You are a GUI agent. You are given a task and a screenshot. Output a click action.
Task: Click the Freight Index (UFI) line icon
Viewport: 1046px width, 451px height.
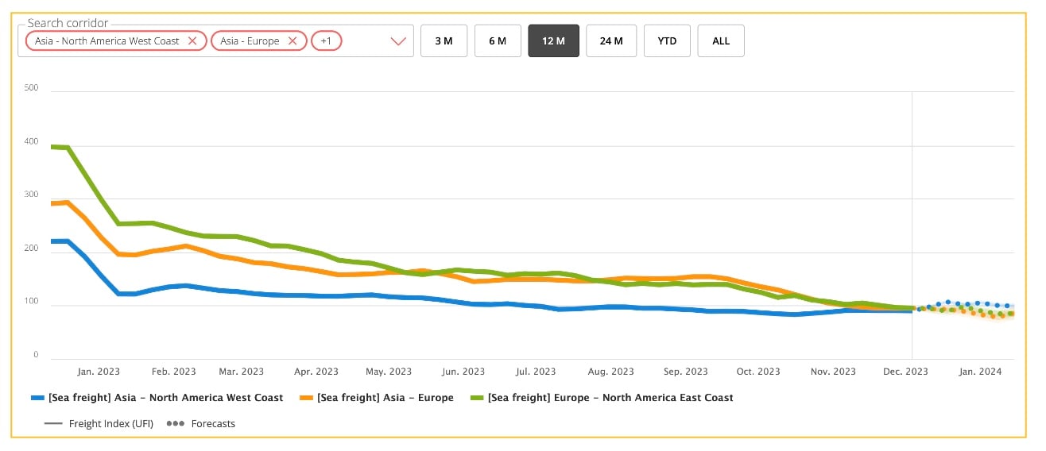pyautogui.click(x=53, y=423)
